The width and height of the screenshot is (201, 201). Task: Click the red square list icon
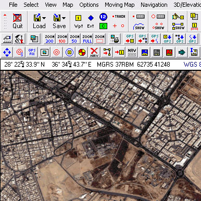click(x=139, y=17)
